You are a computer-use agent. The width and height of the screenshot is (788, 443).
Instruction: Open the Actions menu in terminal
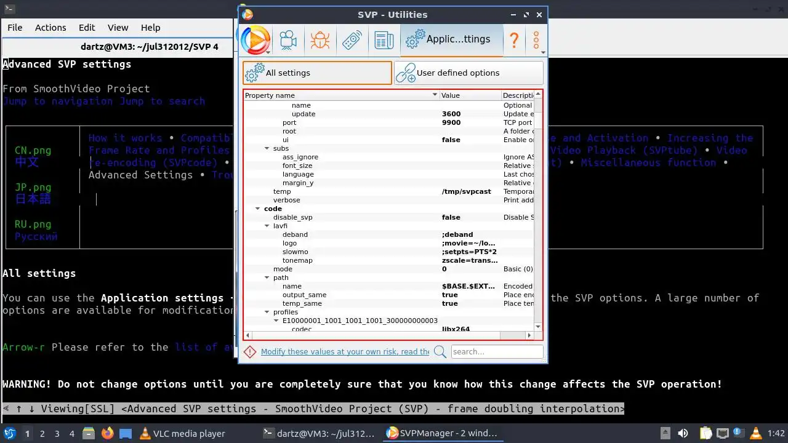tap(50, 28)
